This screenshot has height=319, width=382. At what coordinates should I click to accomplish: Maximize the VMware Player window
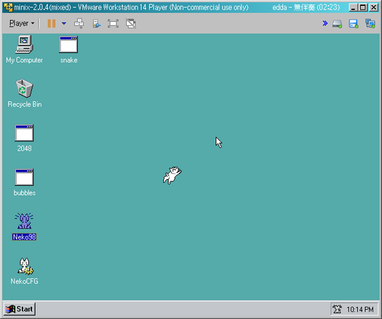(363, 7)
